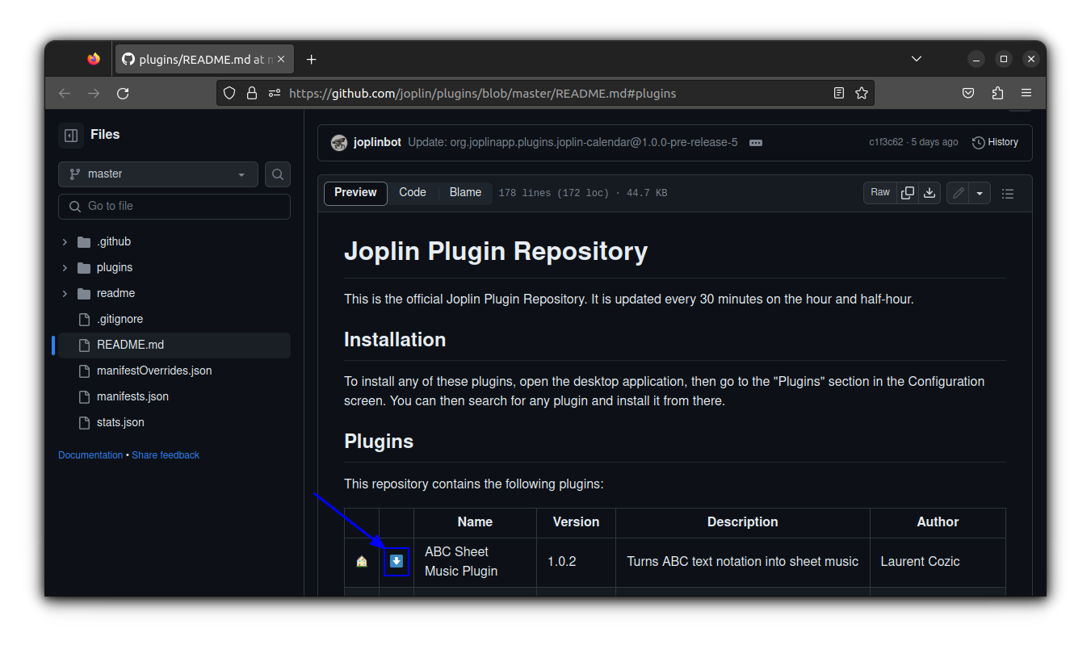Click the Name column header
Viewport: 1091px width, 645px height.
coord(475,522)
